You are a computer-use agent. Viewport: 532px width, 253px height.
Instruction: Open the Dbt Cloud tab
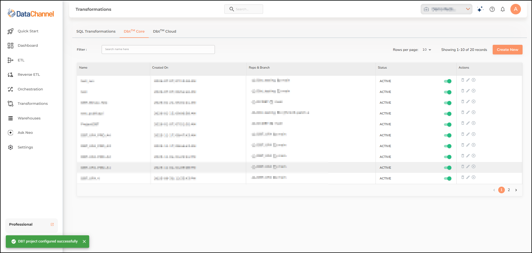tap(165, 32)
